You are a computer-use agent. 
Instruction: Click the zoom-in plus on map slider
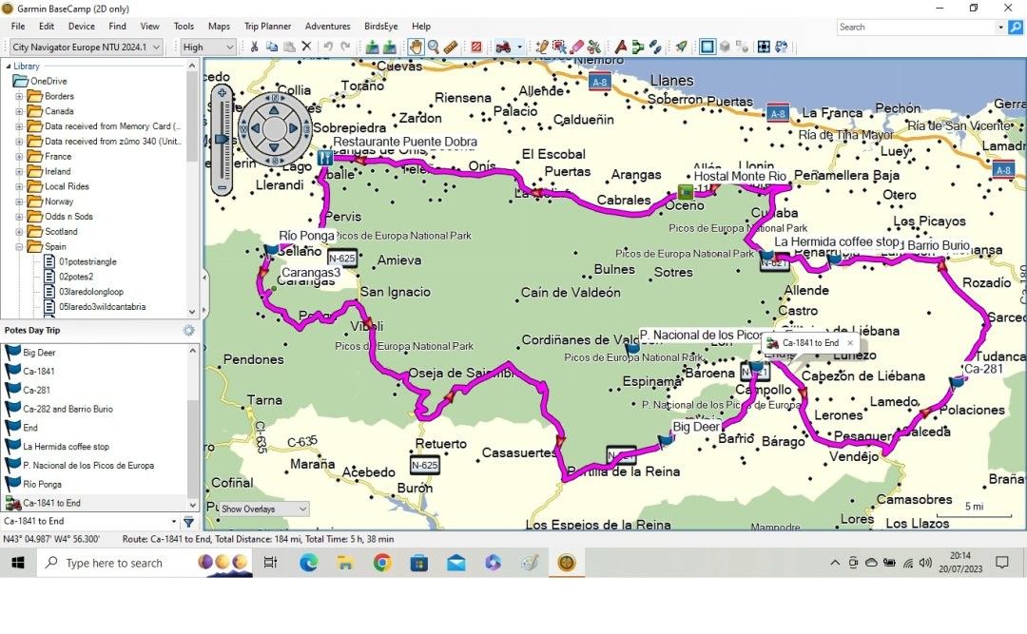[x=222, y=93]
